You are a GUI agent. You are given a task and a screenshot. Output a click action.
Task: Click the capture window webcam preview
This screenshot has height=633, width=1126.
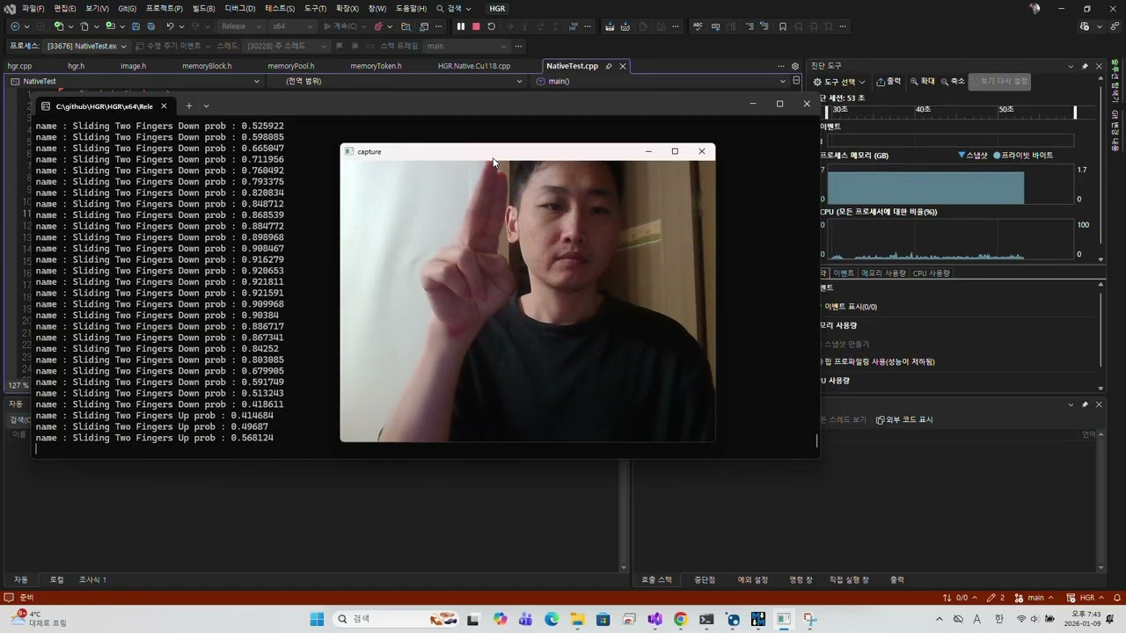[x=528, y=301]
